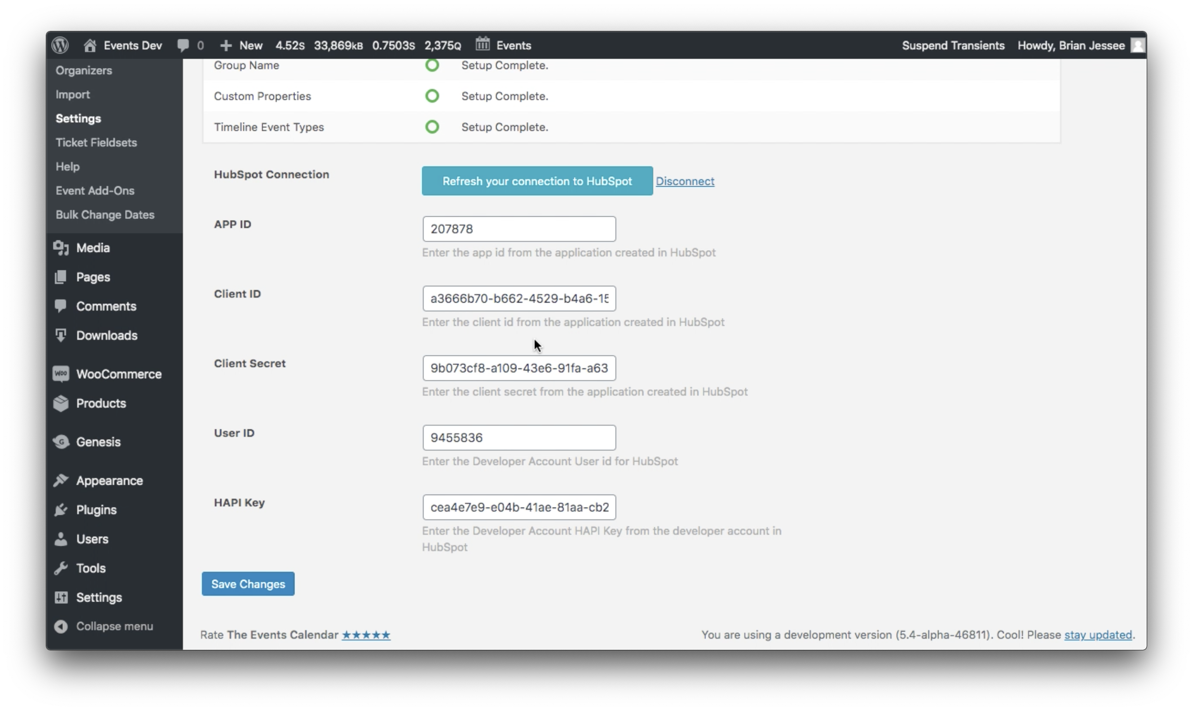Click the Timeline Event Types label

[x=269, y=127]
